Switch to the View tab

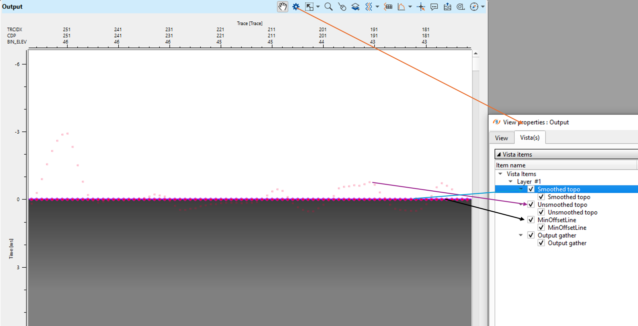click(502, 138)
